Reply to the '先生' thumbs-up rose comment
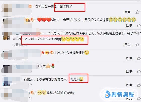The width and height of the screenshot is (141, 102). [129, 72]
